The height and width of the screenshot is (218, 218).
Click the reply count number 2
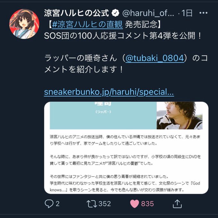click(x=58, y=204)
